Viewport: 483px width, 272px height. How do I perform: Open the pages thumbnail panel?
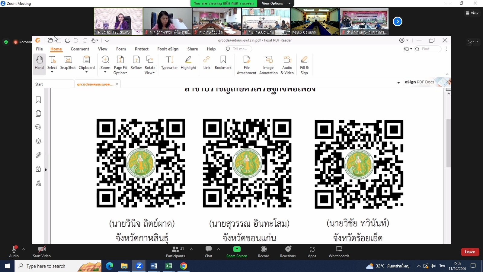click(38, 113)
